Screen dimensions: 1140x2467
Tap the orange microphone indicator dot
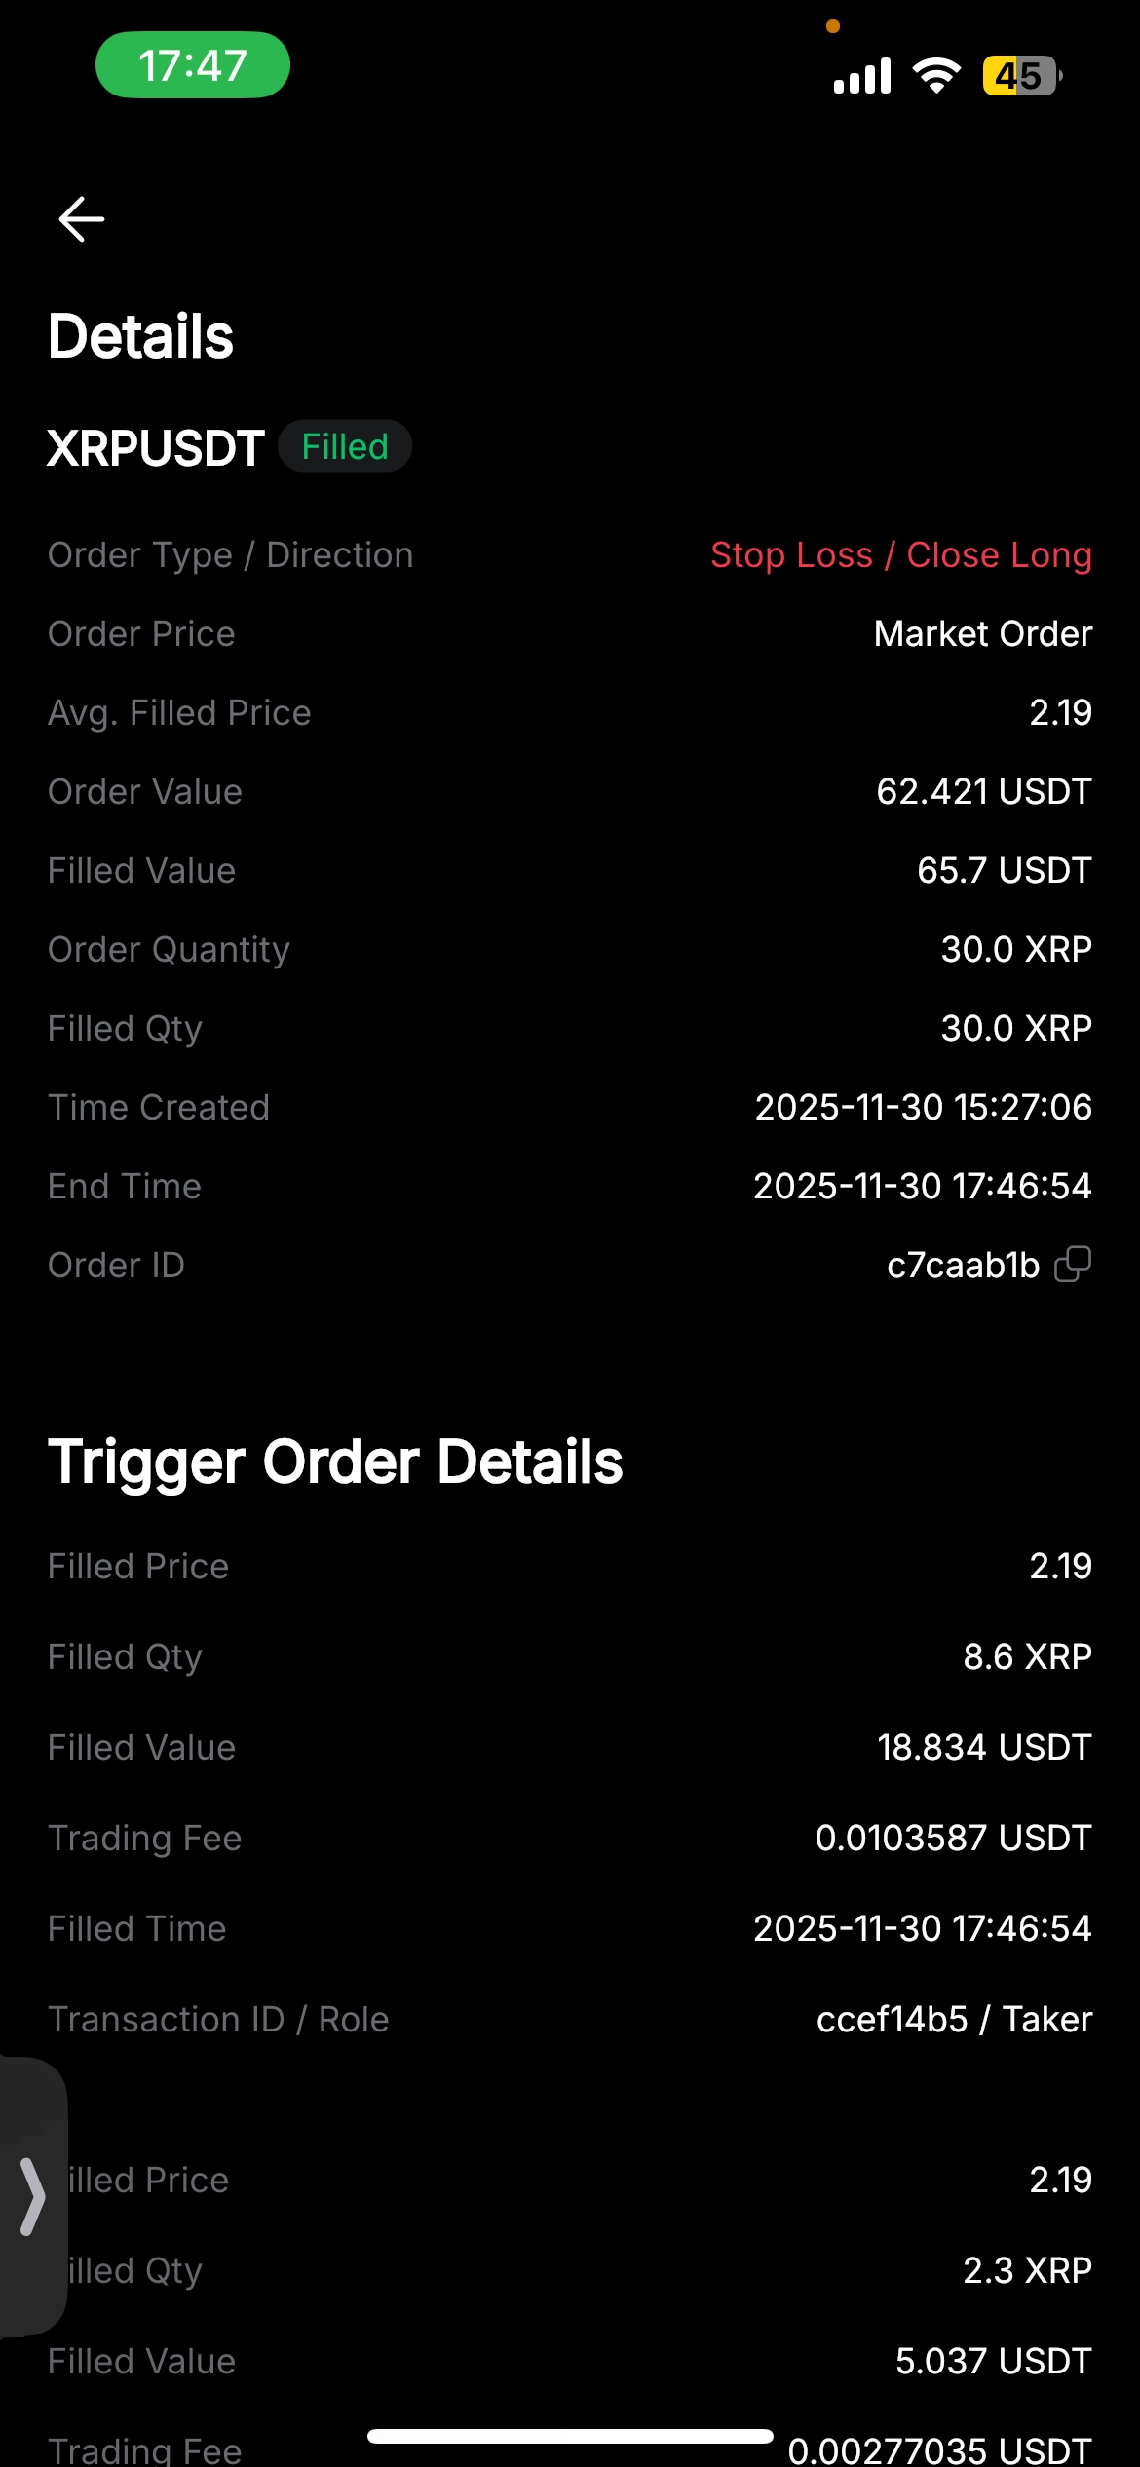click(x=833, y=27)
